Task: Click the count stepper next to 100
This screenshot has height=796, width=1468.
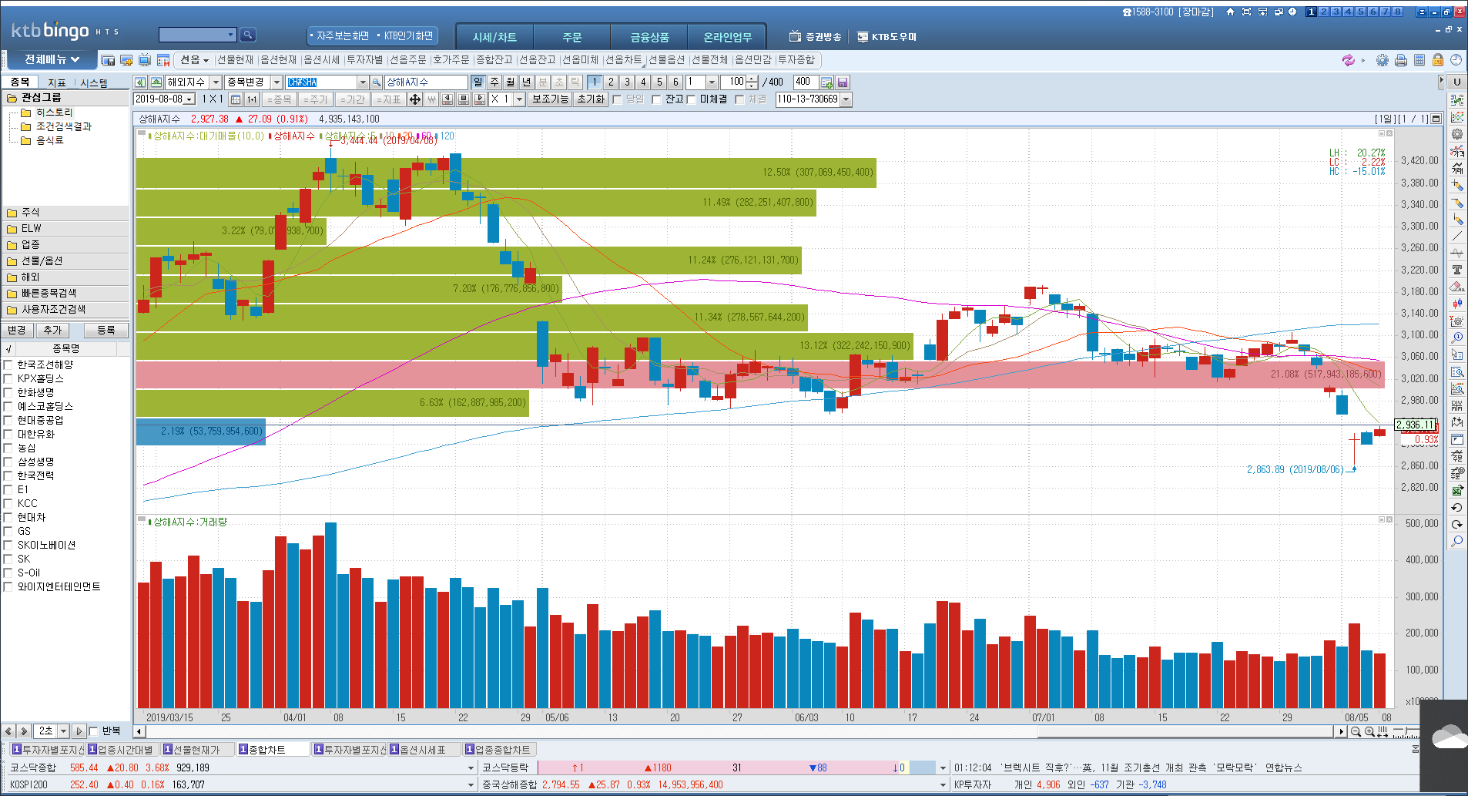Action: (752, 82)
